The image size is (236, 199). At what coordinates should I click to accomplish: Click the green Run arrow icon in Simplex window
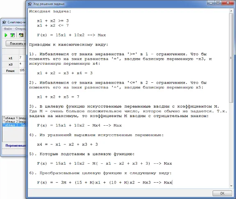6,35
